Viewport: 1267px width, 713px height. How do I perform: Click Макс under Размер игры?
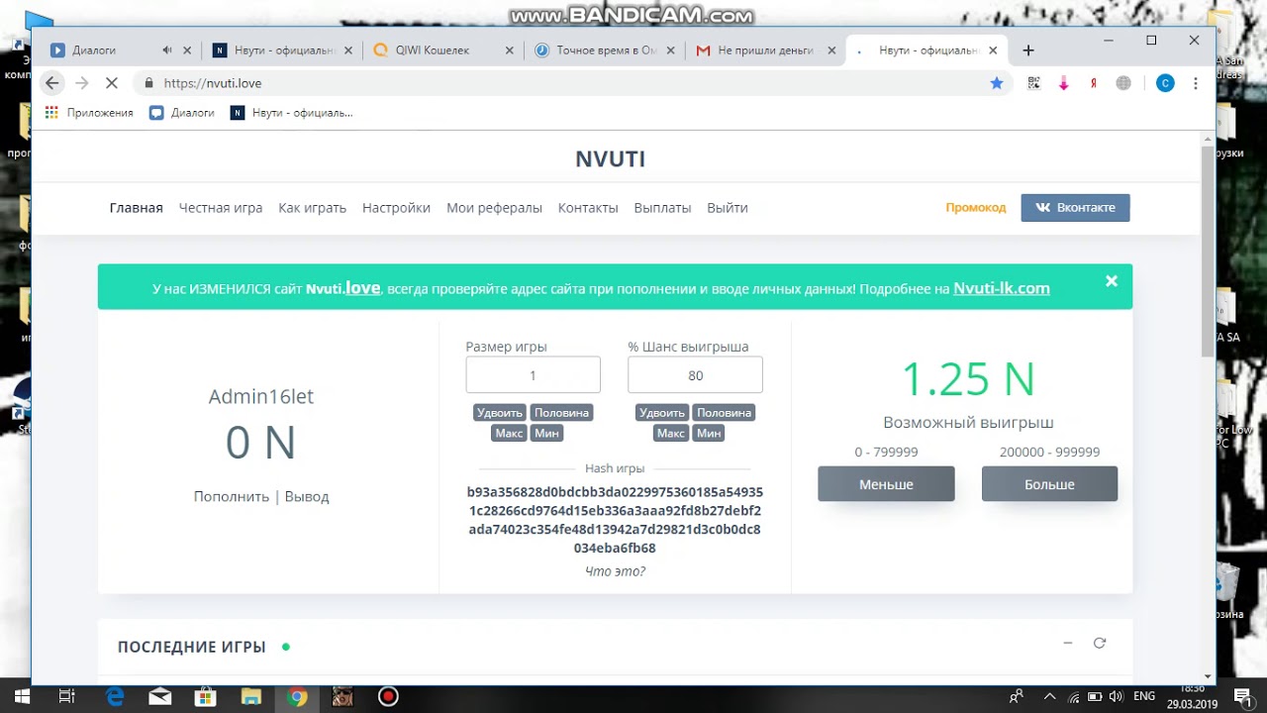(x=509, y=433)
